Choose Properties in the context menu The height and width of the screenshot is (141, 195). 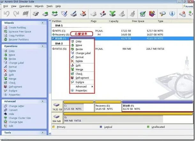click(82, 90)
